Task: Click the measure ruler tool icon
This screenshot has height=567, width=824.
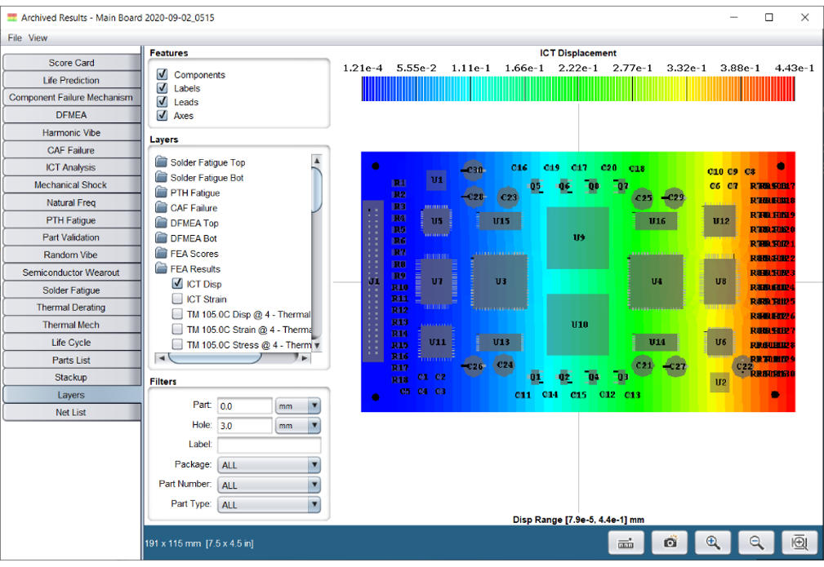Action: 626,543
